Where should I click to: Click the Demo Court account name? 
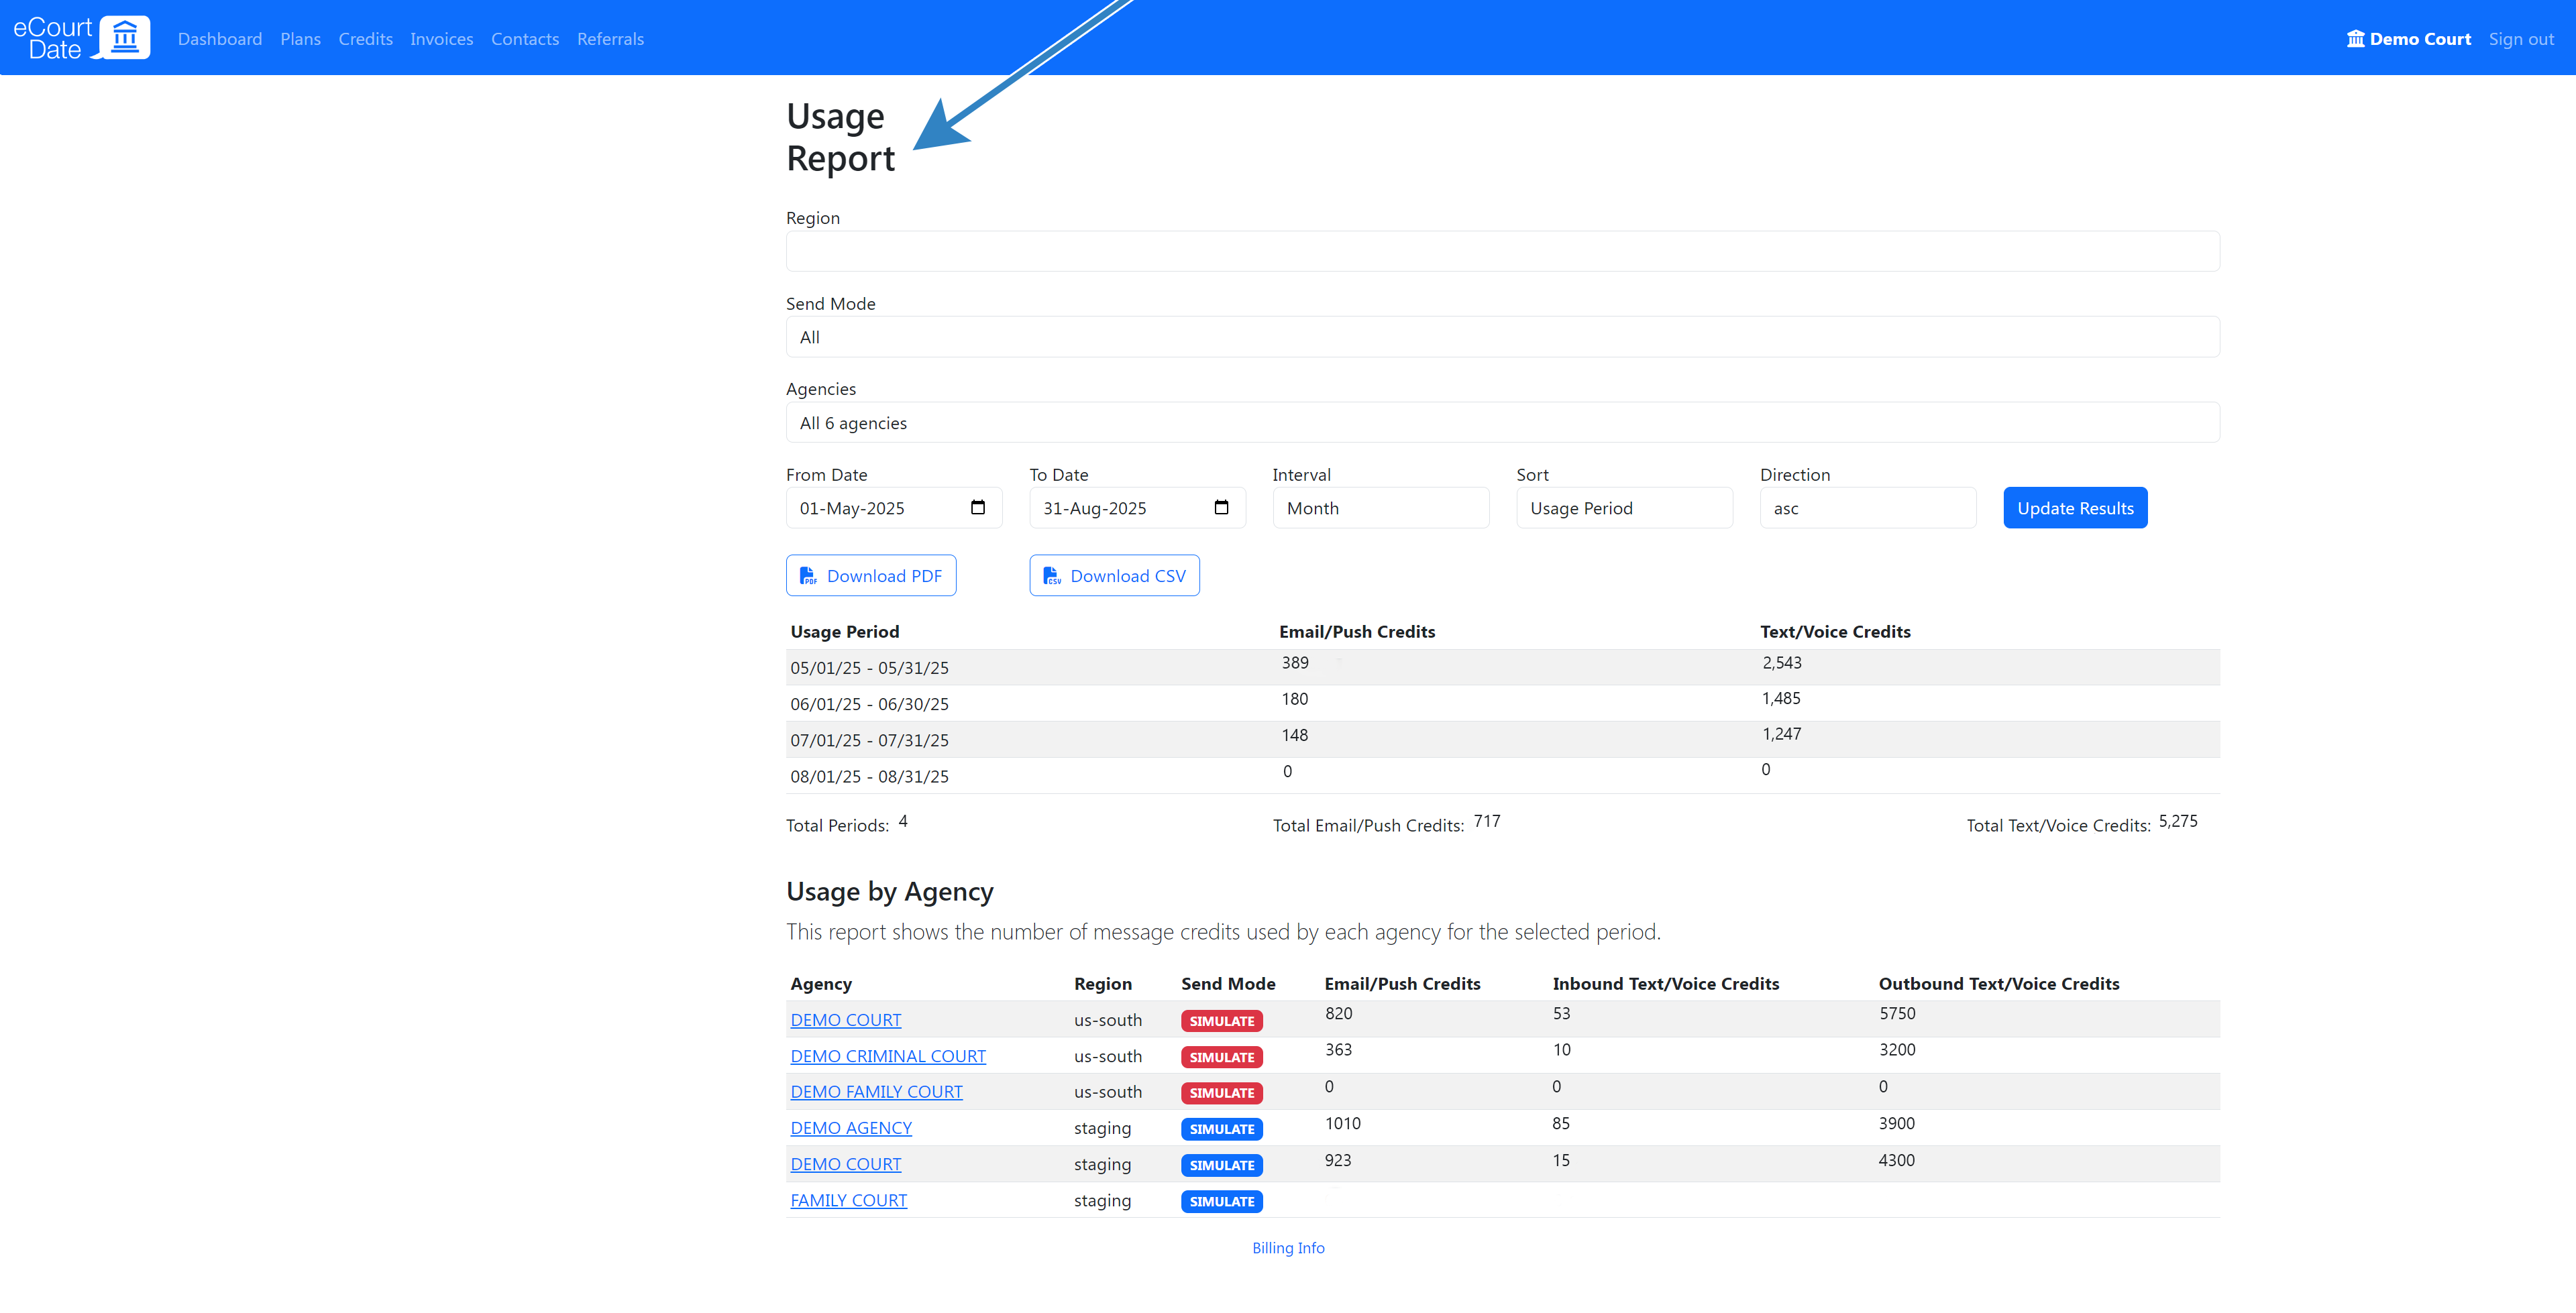click(x=2420, y=39)
